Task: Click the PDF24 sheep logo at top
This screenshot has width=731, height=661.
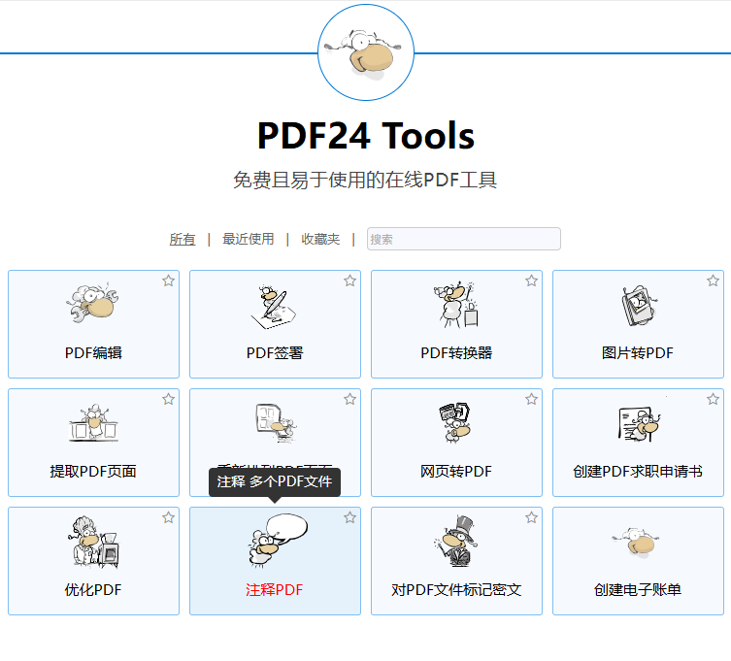Action: [366, 52]
